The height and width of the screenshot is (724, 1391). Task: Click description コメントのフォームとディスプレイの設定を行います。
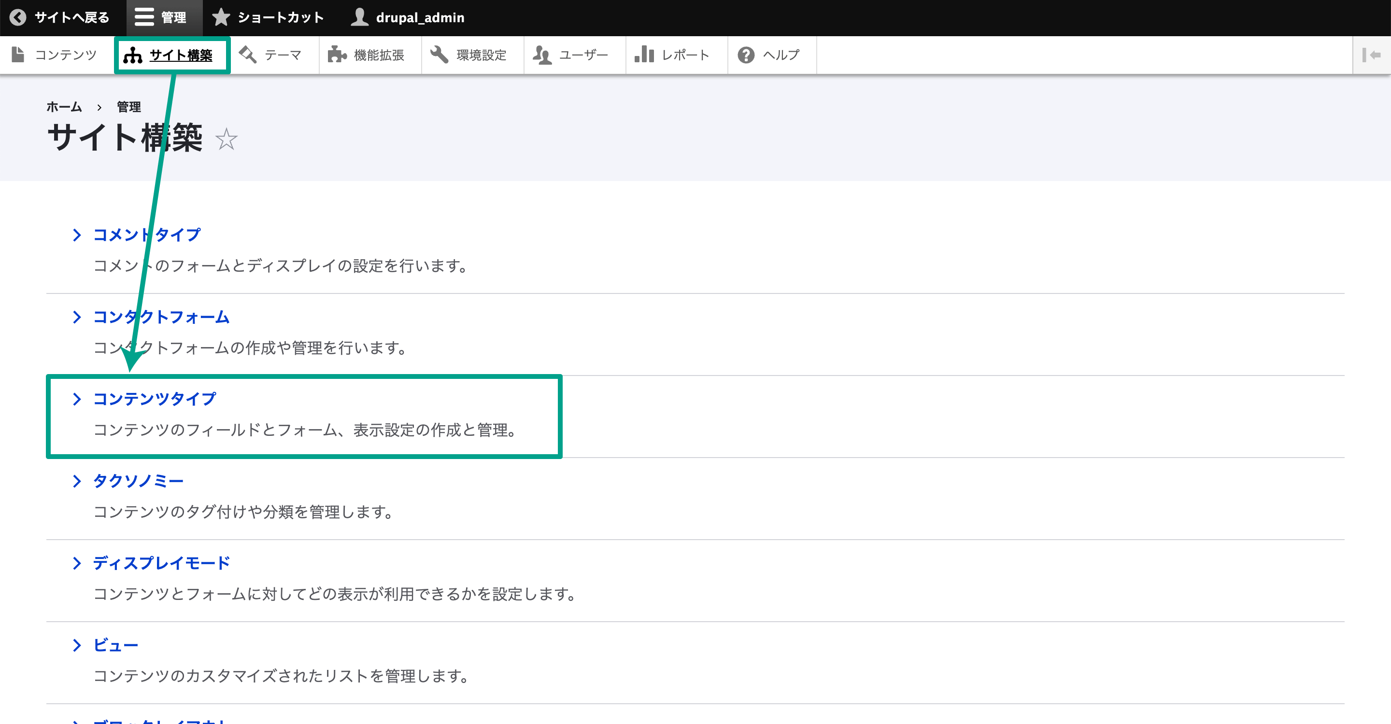280,266
